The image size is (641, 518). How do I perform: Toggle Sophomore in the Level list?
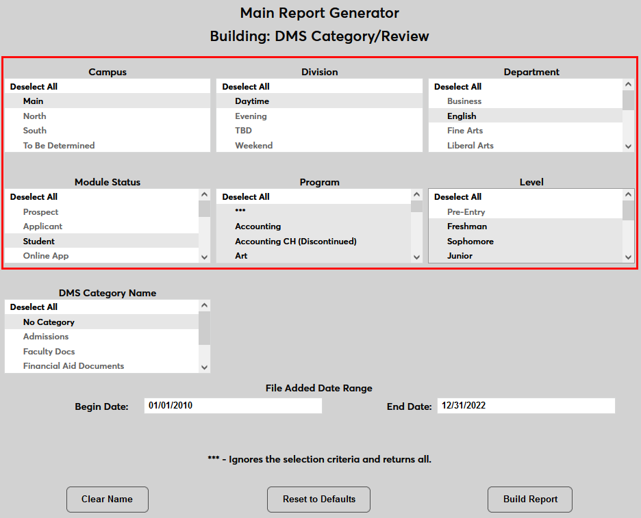pos(470,242)
